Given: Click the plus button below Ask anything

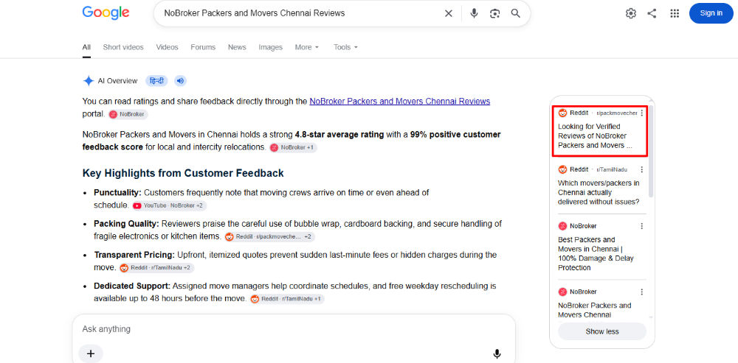Looking at the screenshot, I should coord(91,353).
